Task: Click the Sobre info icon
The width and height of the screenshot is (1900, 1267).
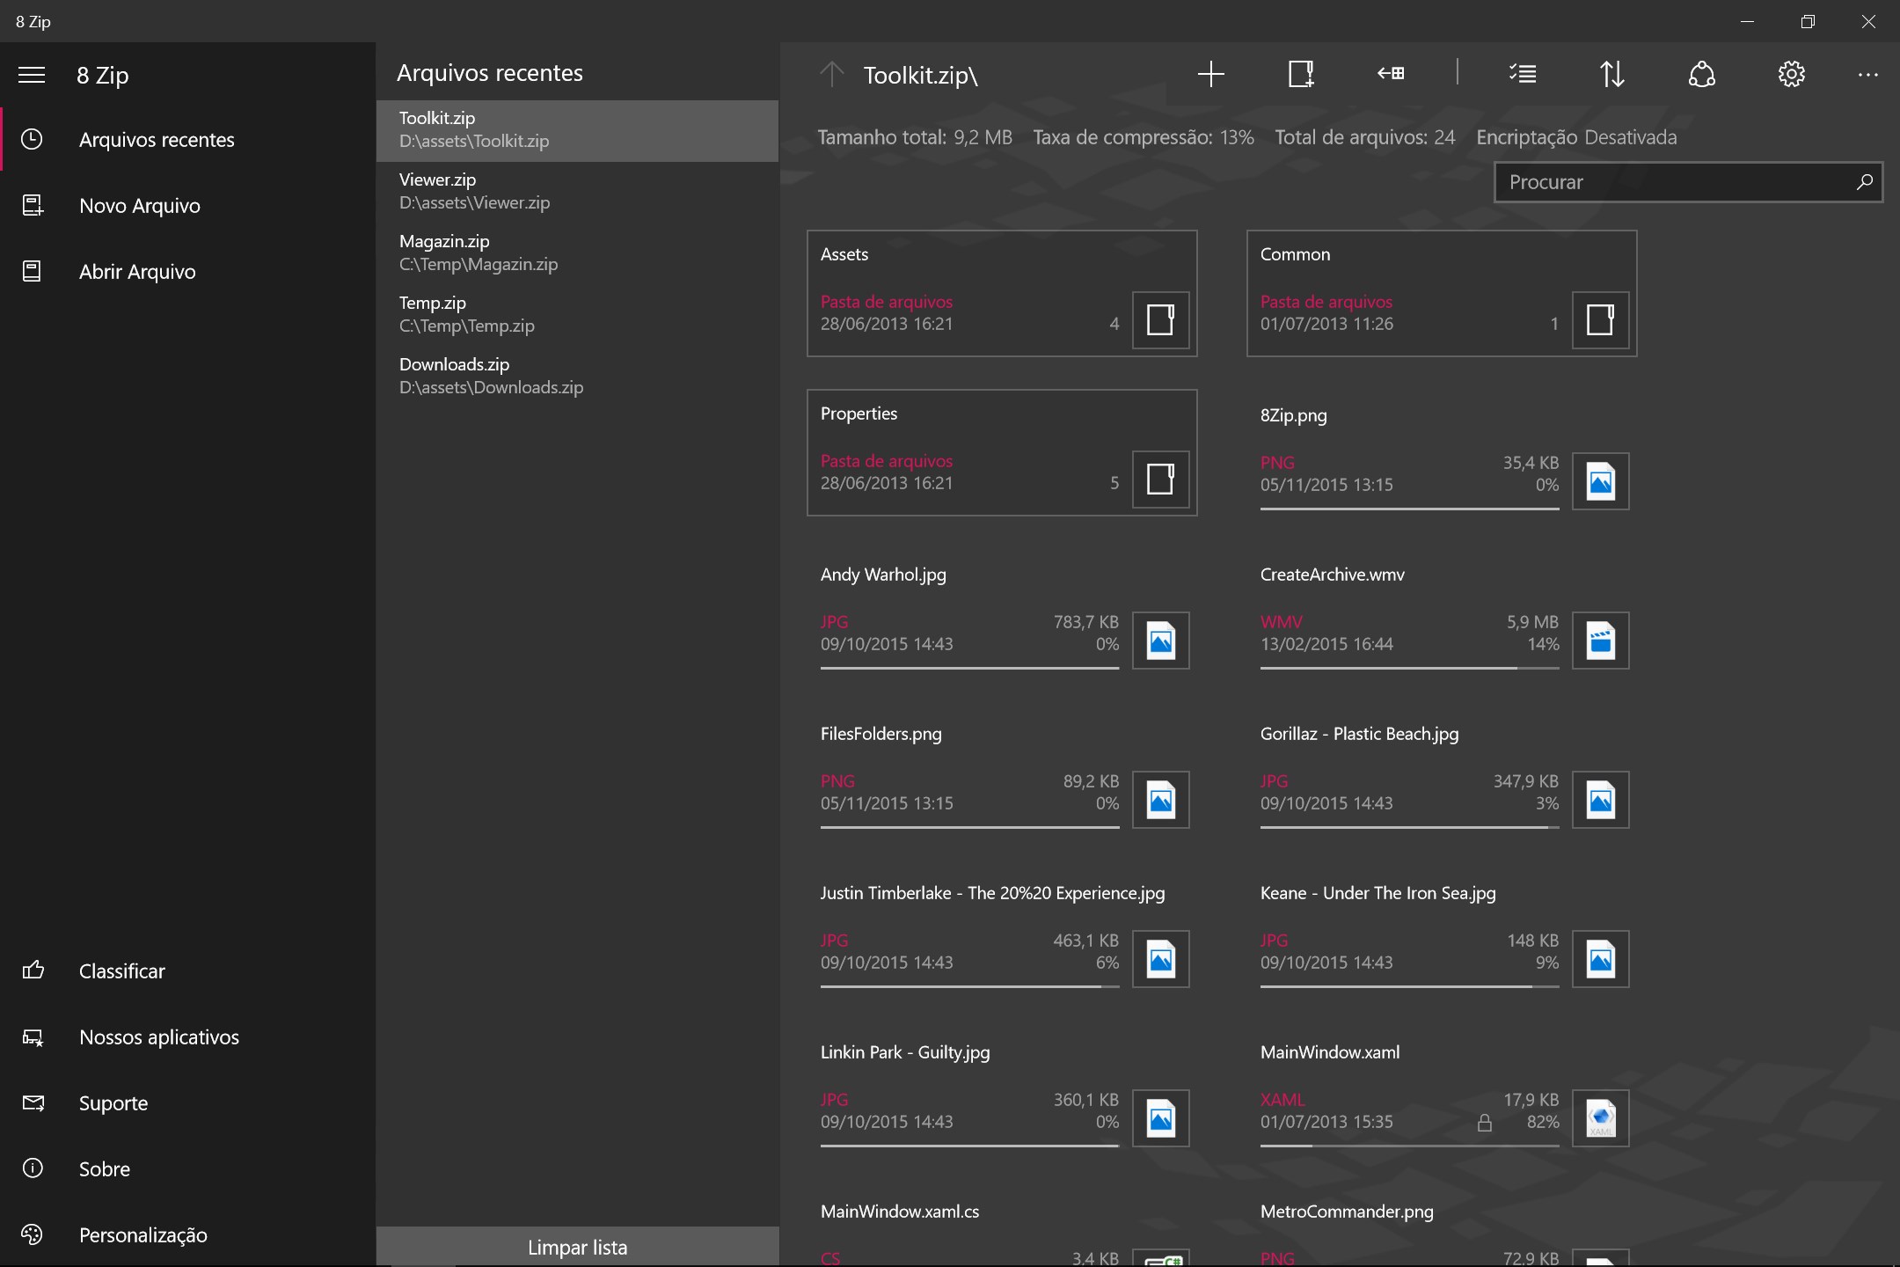Action: point(33,1168)
